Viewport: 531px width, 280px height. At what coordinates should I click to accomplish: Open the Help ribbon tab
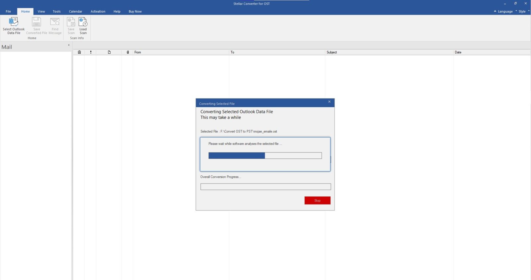pyautogui.click(x=117, y=11)
